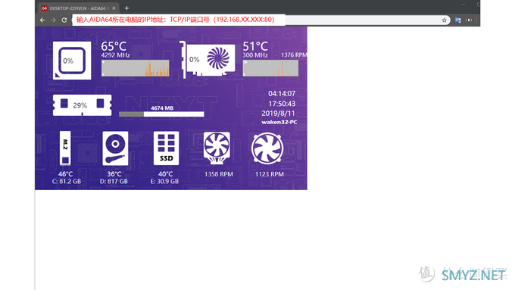Screen dimensions: 515x290
Task: Close the AIDA64 browser tab
Action: 114,8
